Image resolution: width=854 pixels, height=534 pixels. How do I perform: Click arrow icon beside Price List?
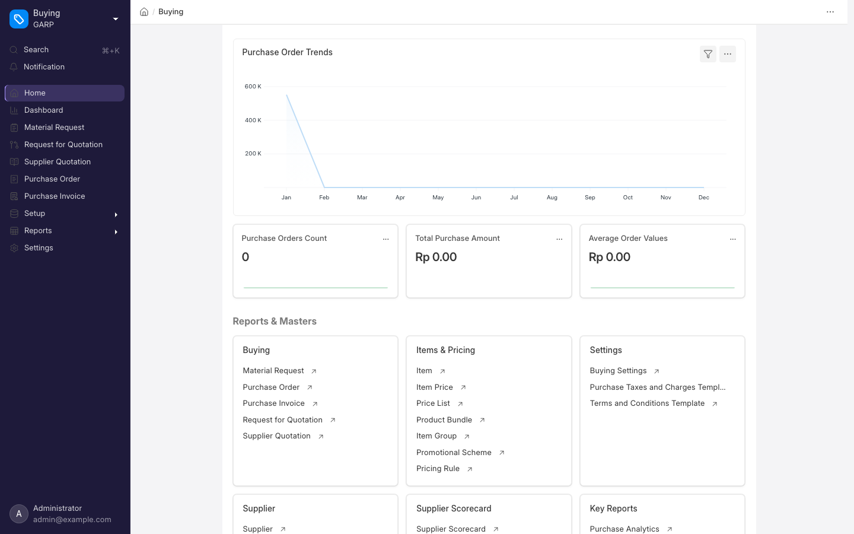tap(460, 404)
